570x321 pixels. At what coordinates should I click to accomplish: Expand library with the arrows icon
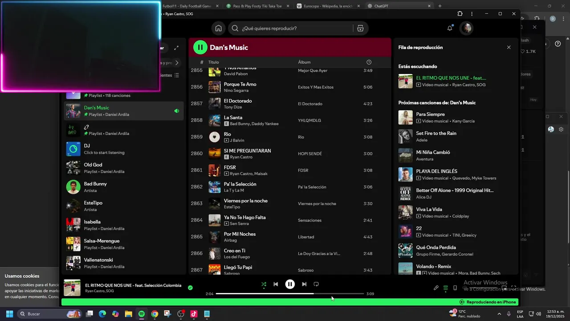(x=176, y=48)
